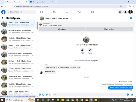Click the Chrome profile icon
136x102 pixels.
point(130,6)
